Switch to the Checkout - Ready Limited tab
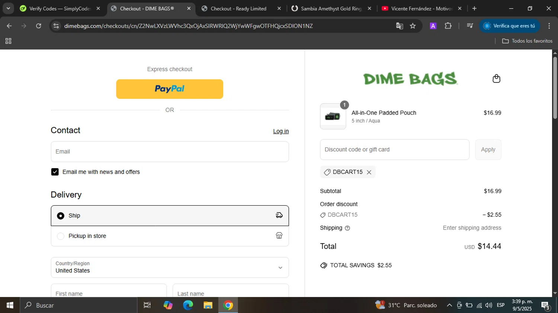The height and width of the screenshot is (313, 558). (x=238, y=9)
